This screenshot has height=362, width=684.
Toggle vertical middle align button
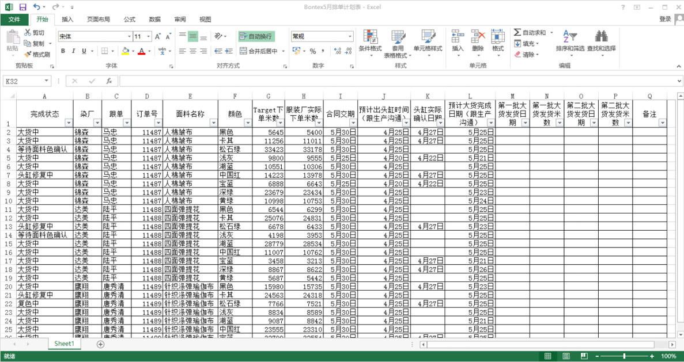[193, 36]
